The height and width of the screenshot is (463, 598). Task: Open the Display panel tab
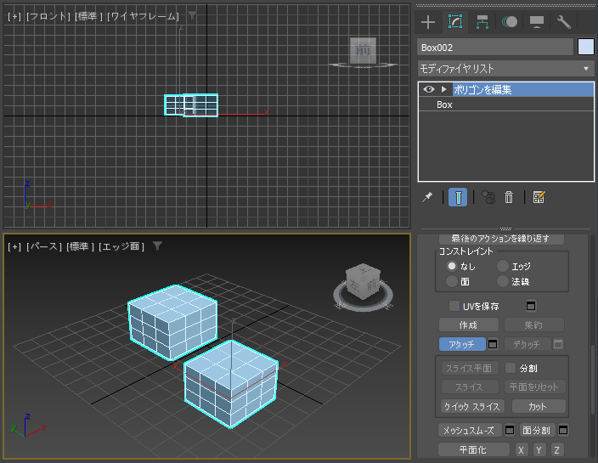point(537,22)
